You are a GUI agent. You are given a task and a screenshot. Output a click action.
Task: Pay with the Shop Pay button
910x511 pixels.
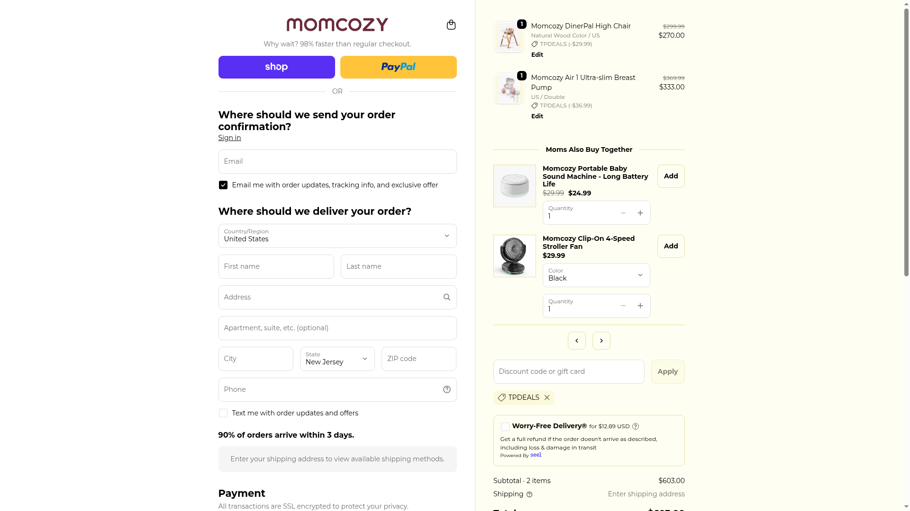[x=276, y=67]
